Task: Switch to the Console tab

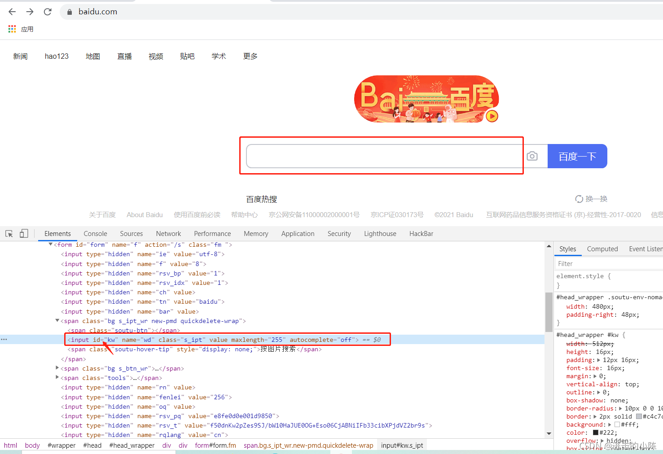Action: [x=95, y=234]
